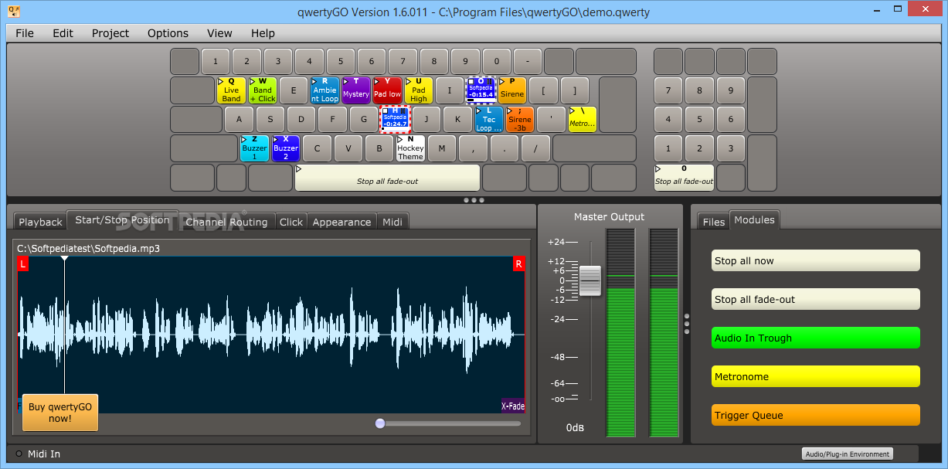
Task: Switch to the Midi tab
Action: pos(392,222)
